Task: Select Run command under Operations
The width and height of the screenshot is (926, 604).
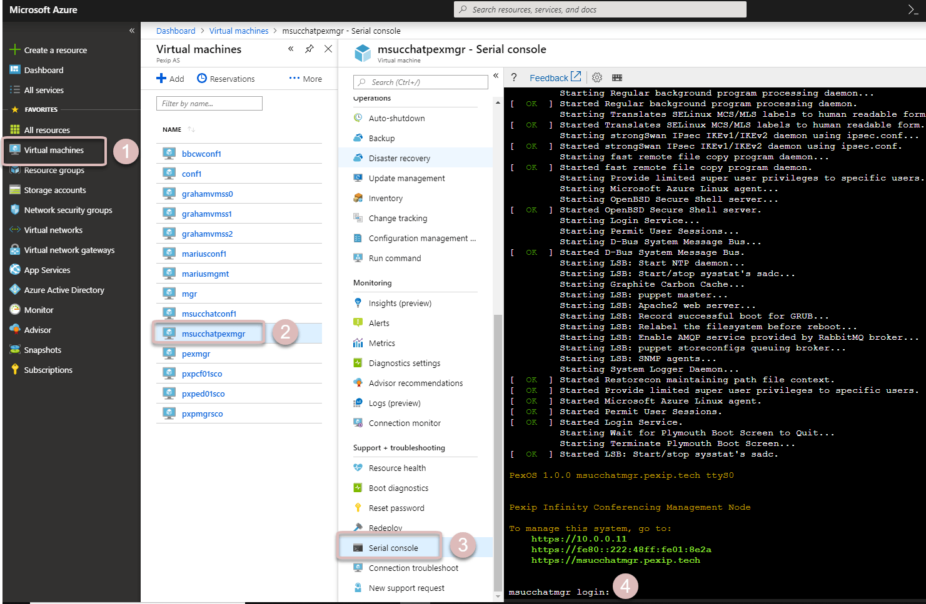Action: pos(395,258)
